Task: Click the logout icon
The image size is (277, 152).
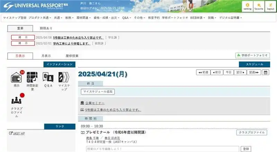Action: tap(270, 6)
